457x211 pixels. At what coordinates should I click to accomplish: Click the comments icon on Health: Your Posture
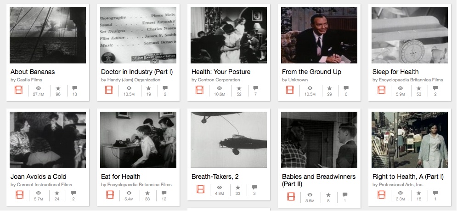tap(255, 88)
